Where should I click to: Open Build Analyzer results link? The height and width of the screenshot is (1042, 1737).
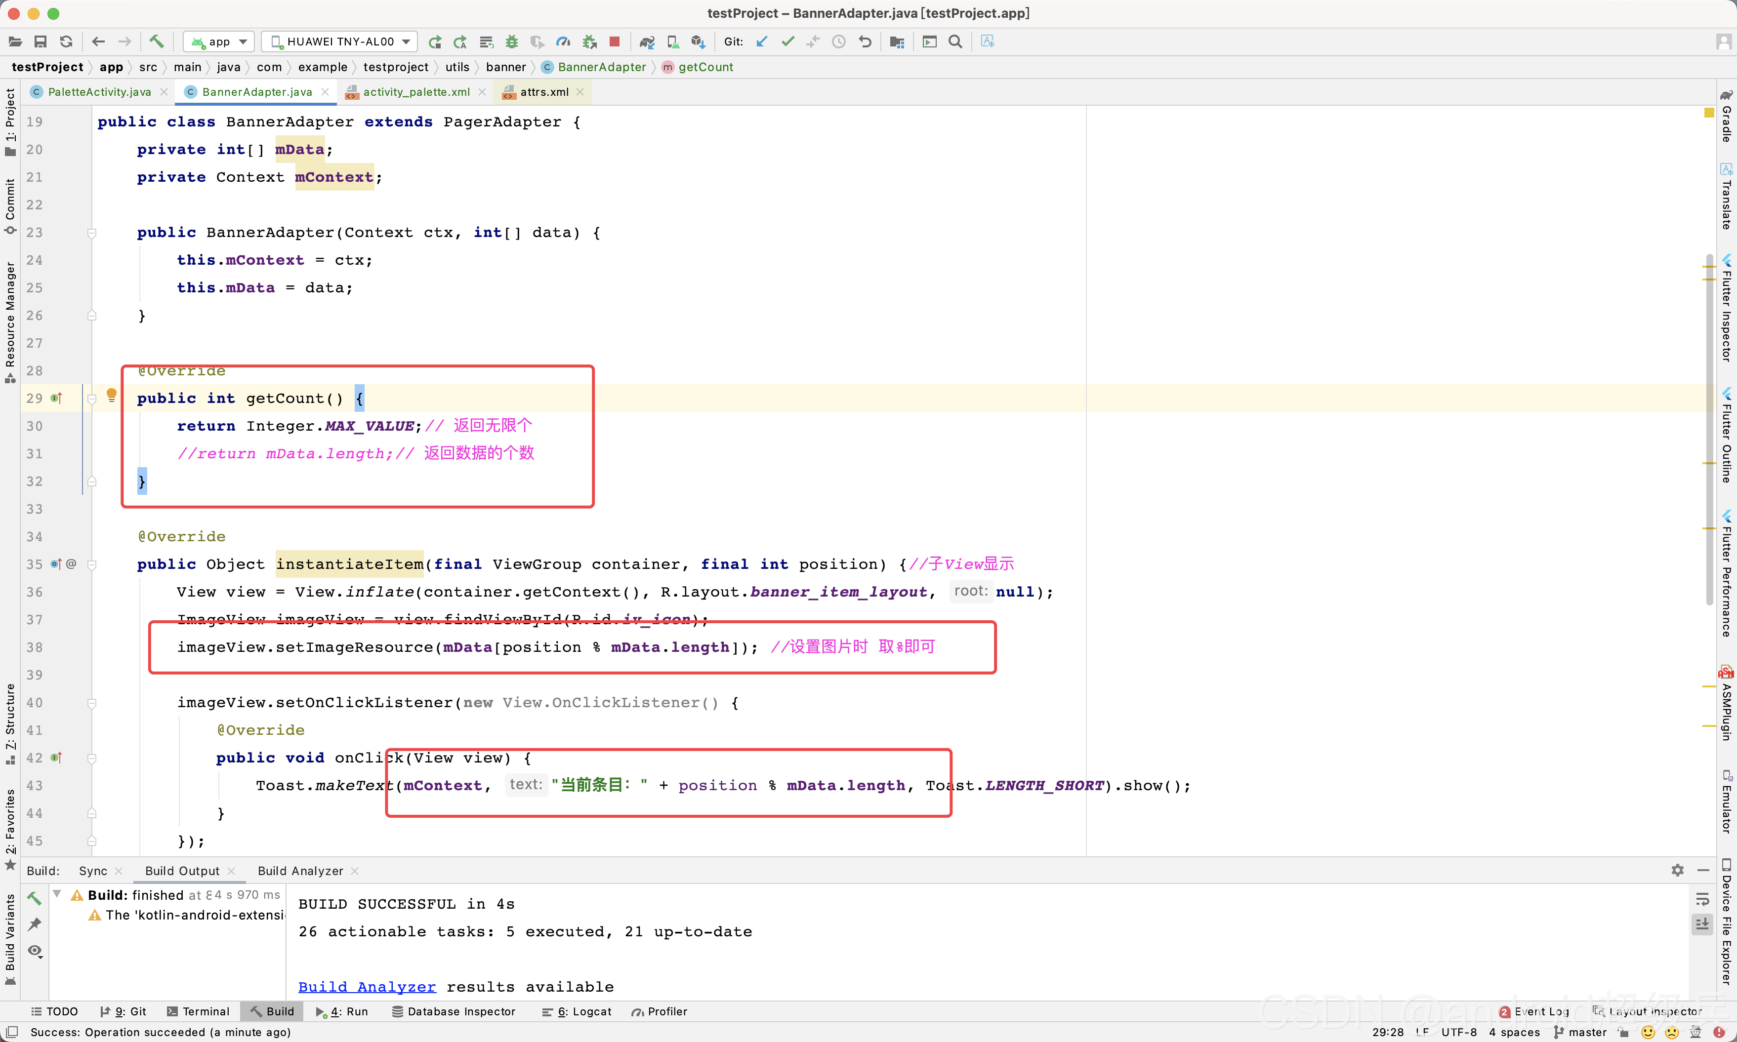(x=367, y=987)
